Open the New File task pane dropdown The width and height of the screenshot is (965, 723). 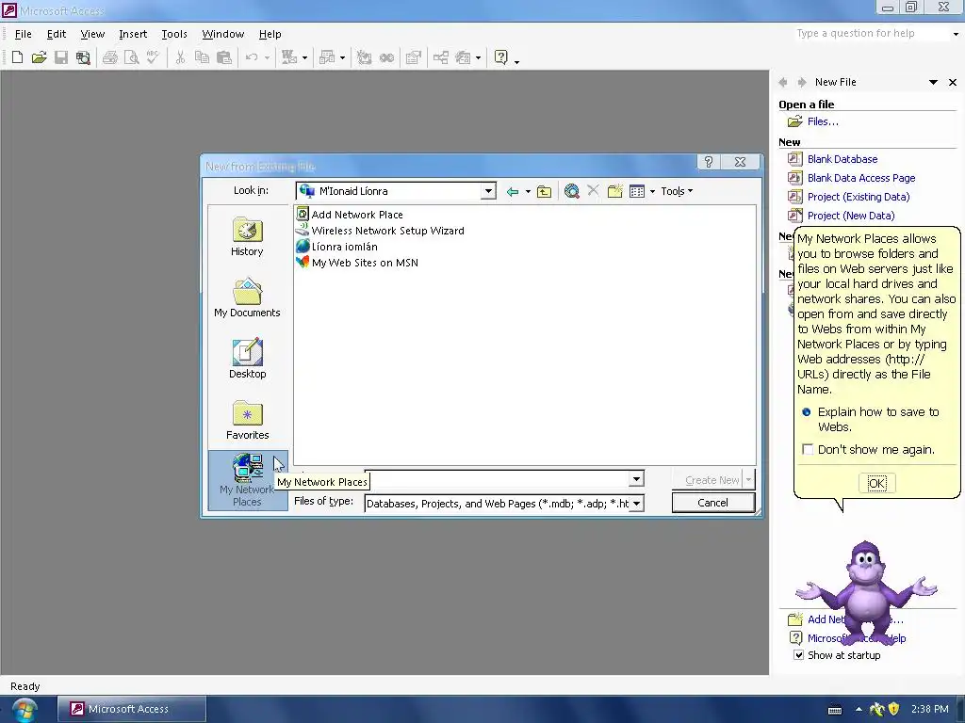(933, 83)
